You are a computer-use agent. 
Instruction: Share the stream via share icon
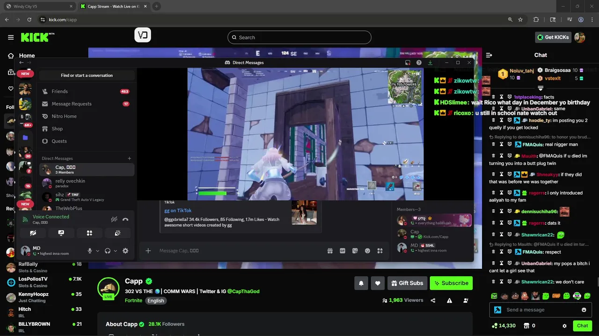[x=433, y=301]
